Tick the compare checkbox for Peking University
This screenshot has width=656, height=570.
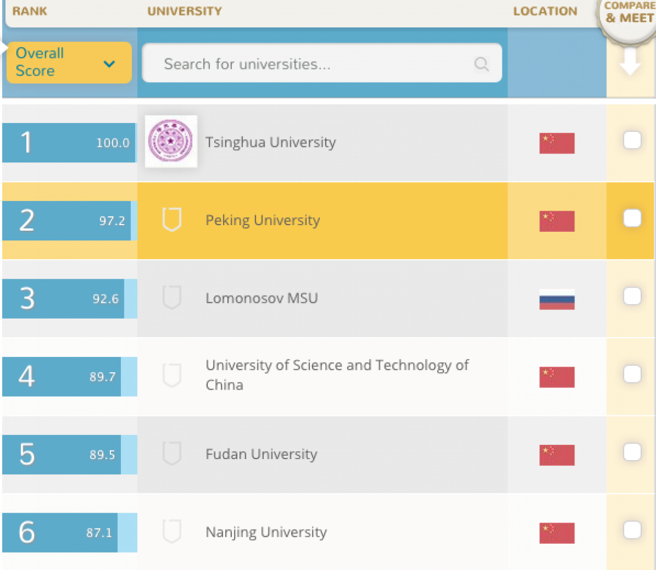(x=632, y=218)
